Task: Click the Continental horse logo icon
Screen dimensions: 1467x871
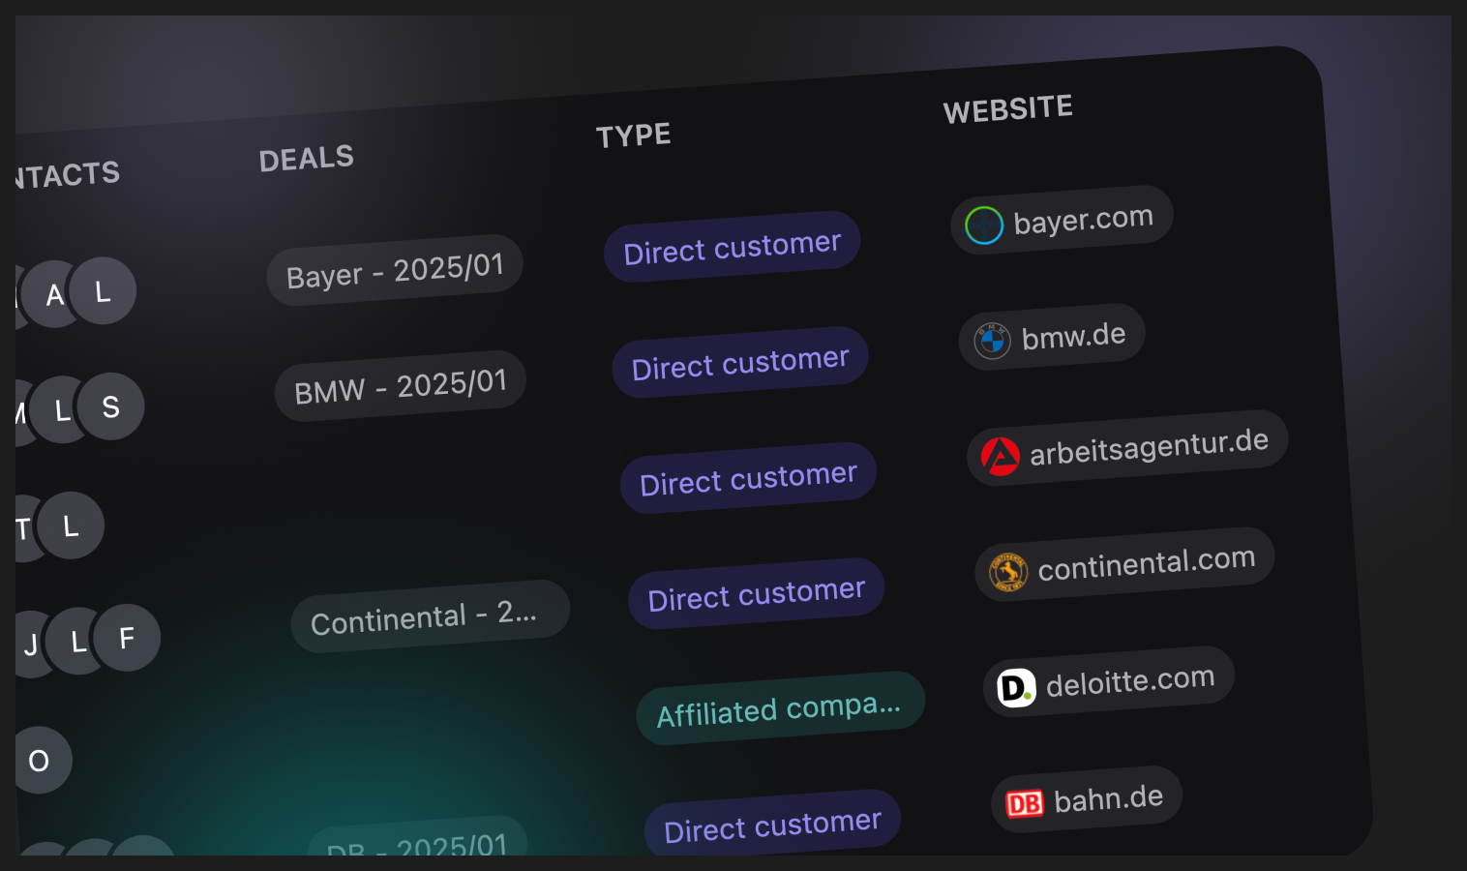Action: [x=1008, y=572]
